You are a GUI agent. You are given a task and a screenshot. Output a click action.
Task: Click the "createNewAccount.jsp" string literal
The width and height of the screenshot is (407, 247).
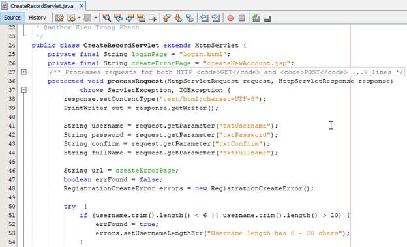pyautogui.click(x=247, y=63)
